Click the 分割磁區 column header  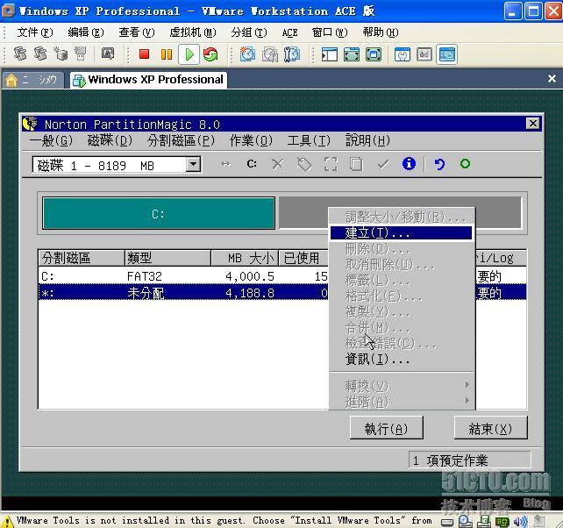pos(82,258)
